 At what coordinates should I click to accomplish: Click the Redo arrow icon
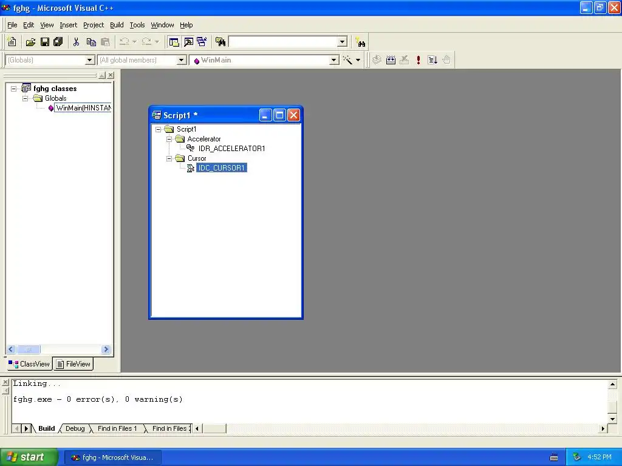(x=146, y=42)
